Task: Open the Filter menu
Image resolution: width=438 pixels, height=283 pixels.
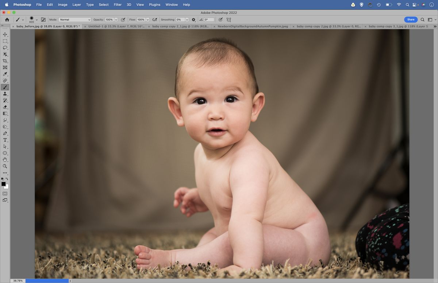Action: [x=118, y=5]
